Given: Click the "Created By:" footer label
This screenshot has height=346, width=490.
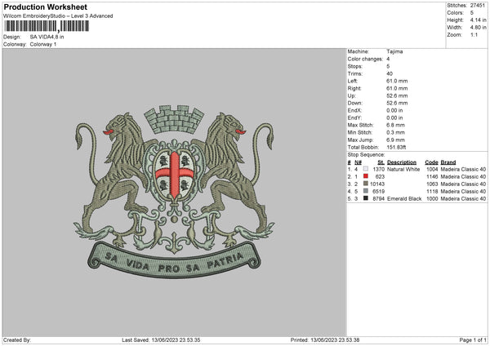Looking at the screenshot, I should click(17, 340).
